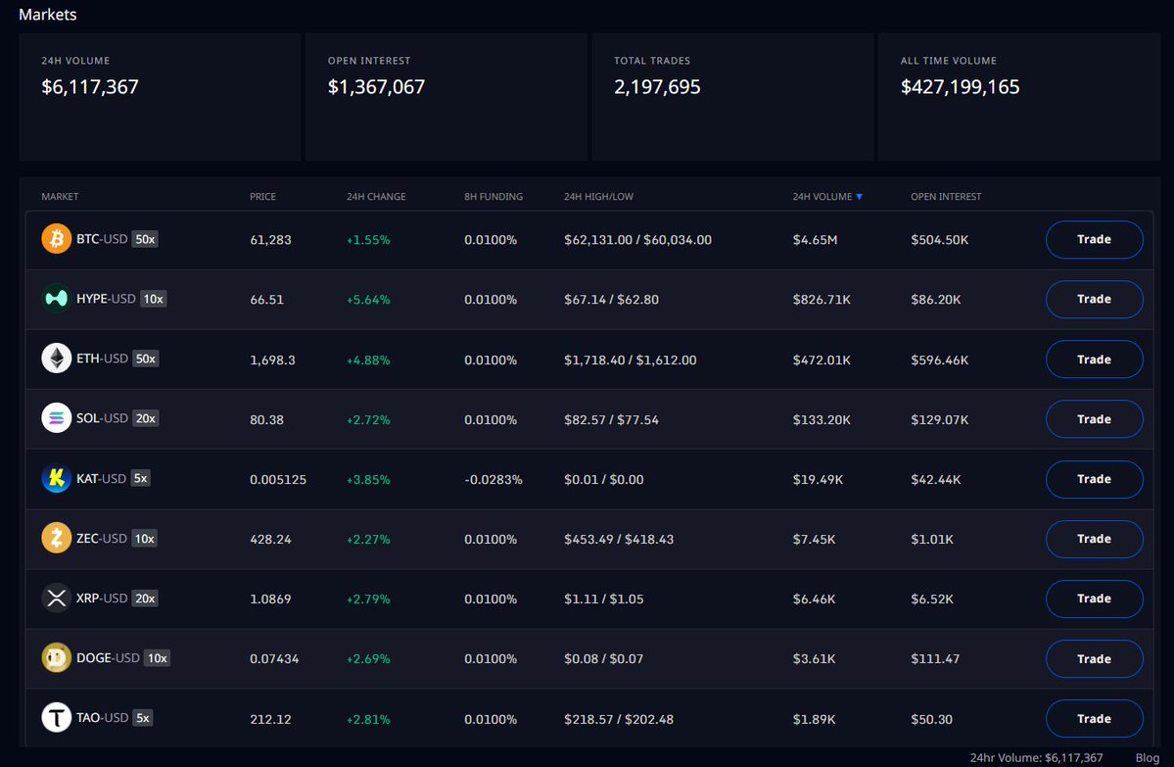Open Trade for ETH-USD

click(x=1094, y=360)
